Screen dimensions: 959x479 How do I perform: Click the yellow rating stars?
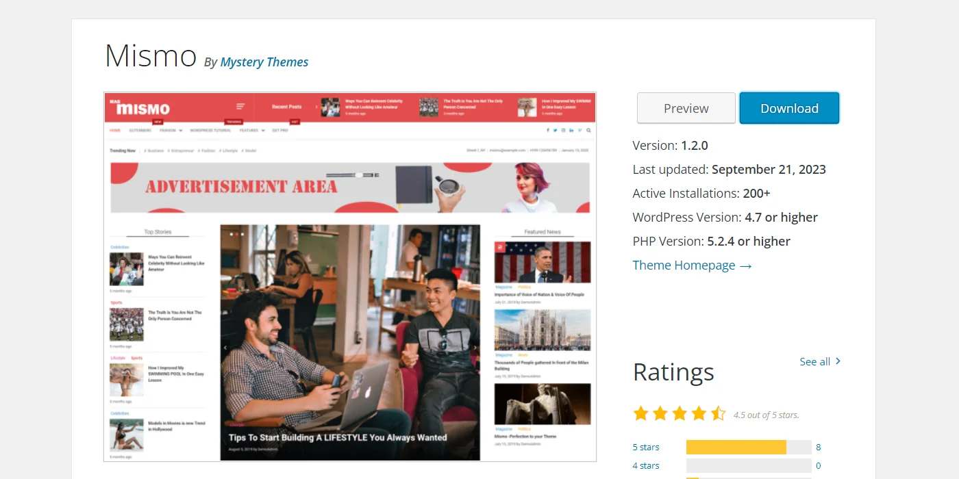point(679,413)
